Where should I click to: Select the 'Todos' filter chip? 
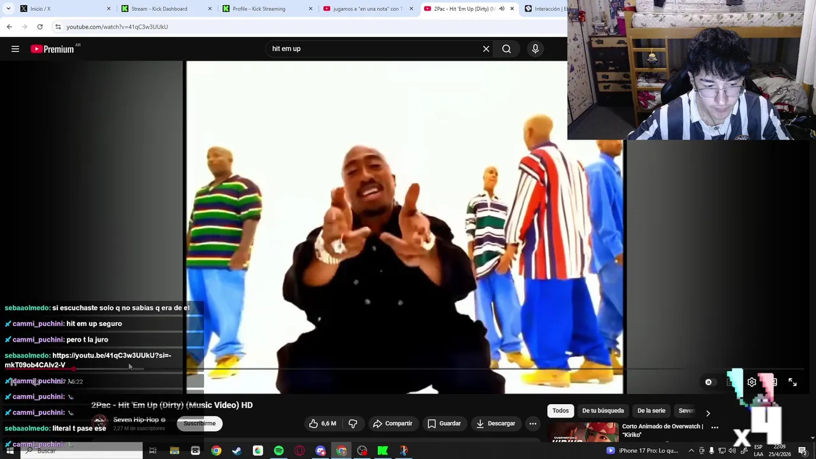(x=560, y=411)
